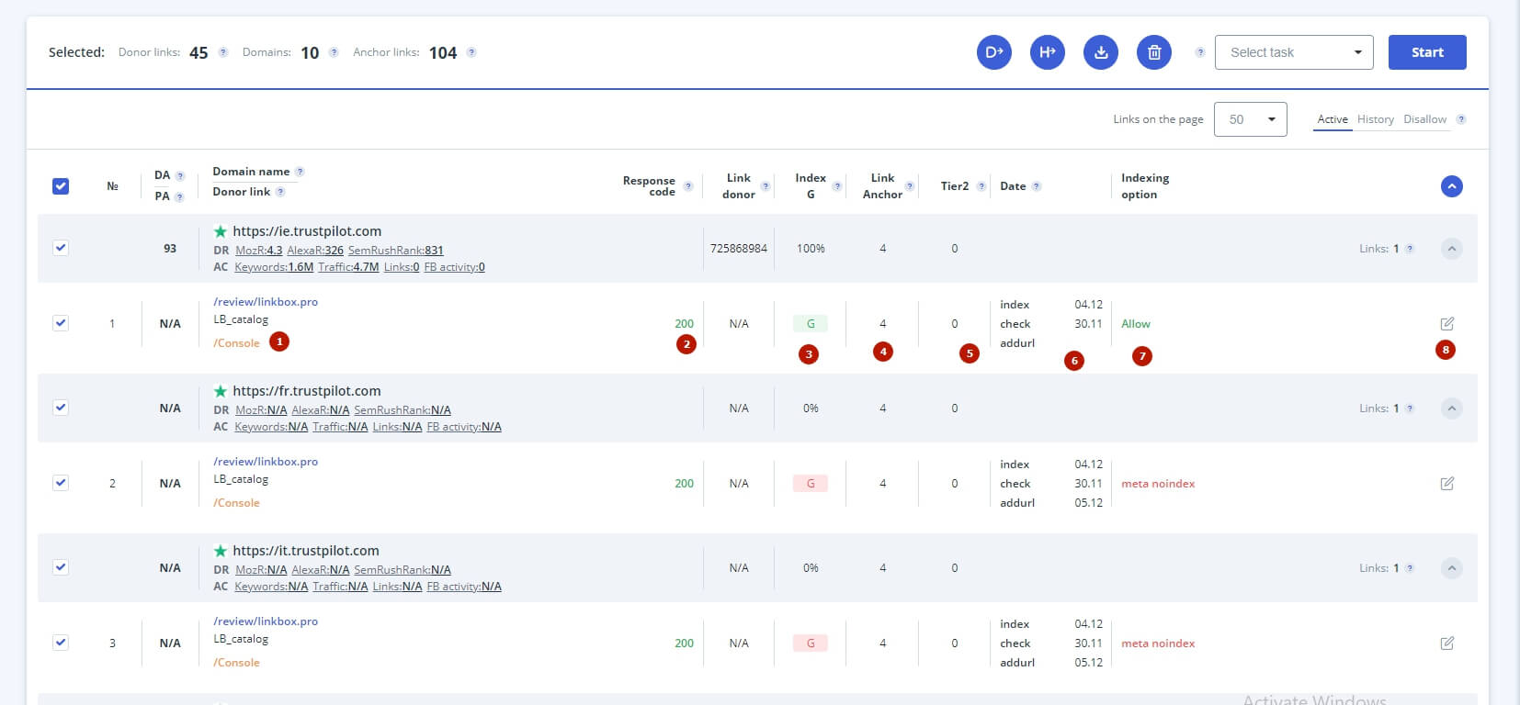Click the download round icon
The height and width of the screenshot is (705, 1520).
click(1101, 52)
